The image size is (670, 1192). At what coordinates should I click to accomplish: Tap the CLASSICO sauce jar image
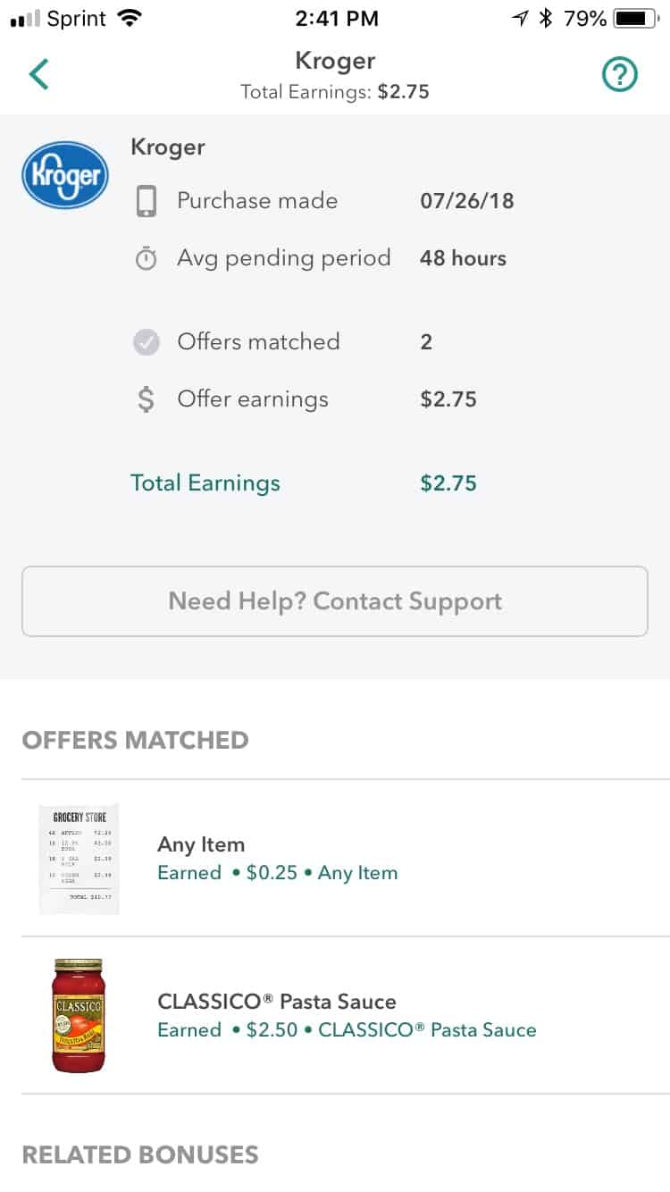coord(79,1015)
